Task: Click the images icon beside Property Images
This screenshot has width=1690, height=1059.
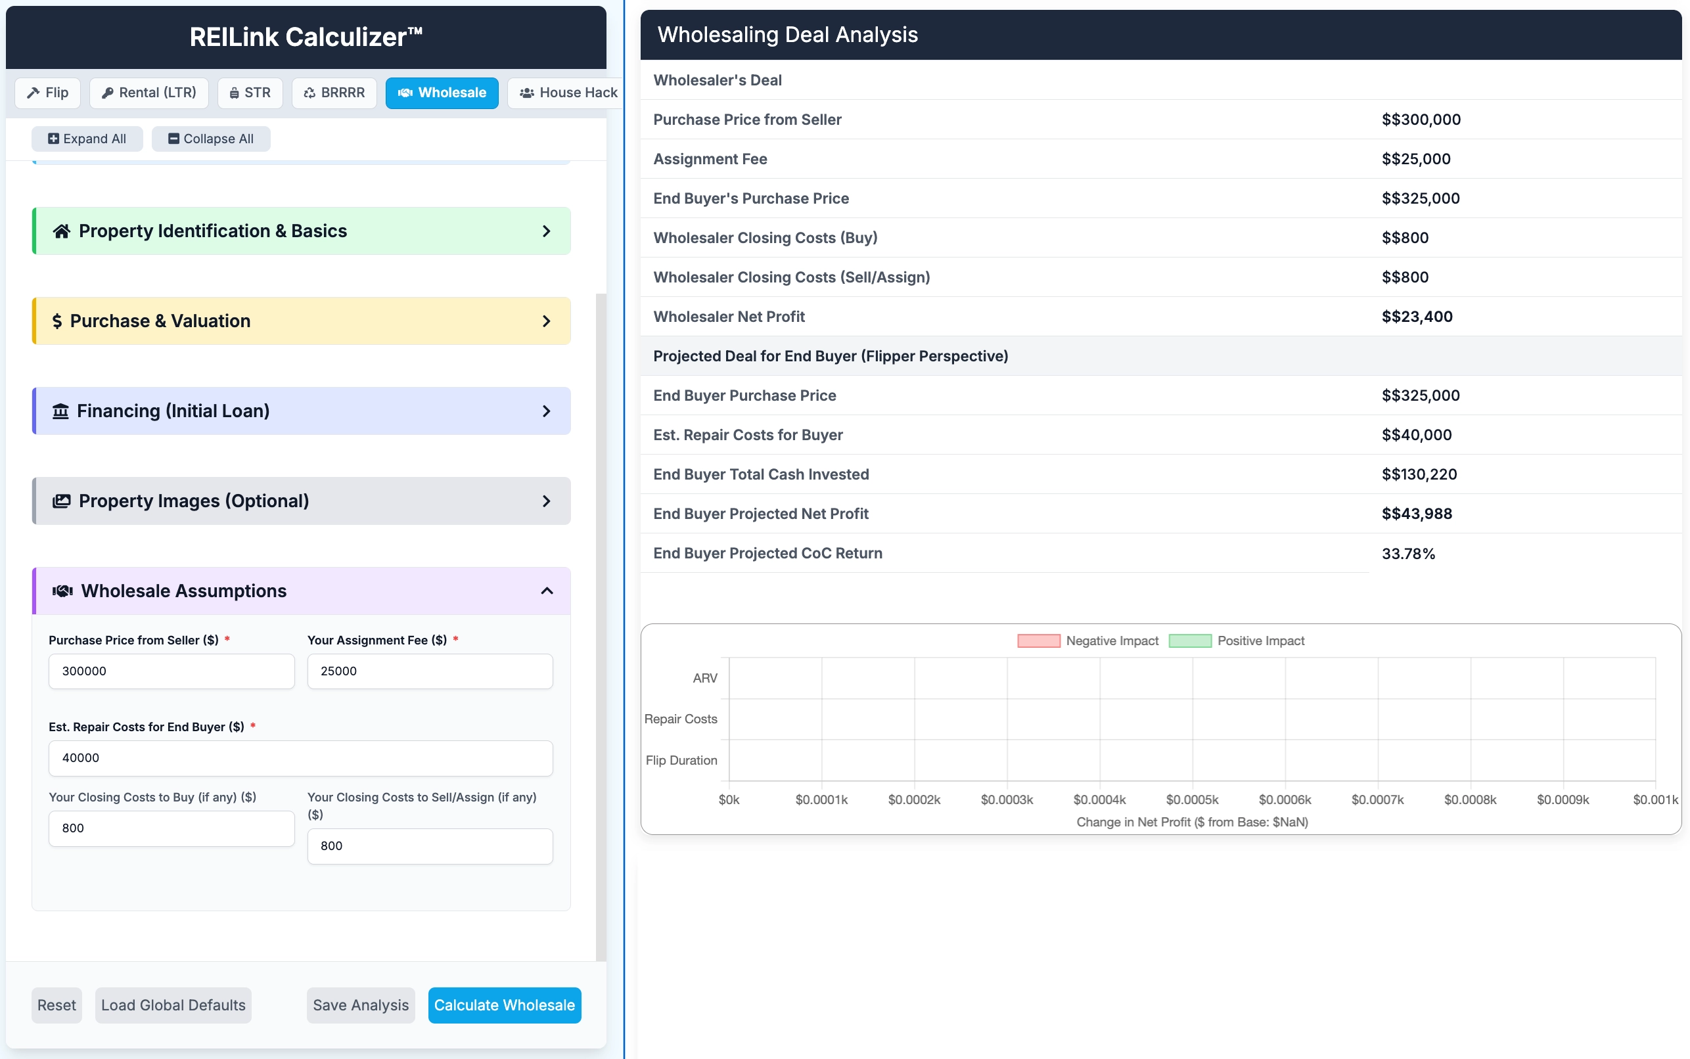Action: point(62,501)
